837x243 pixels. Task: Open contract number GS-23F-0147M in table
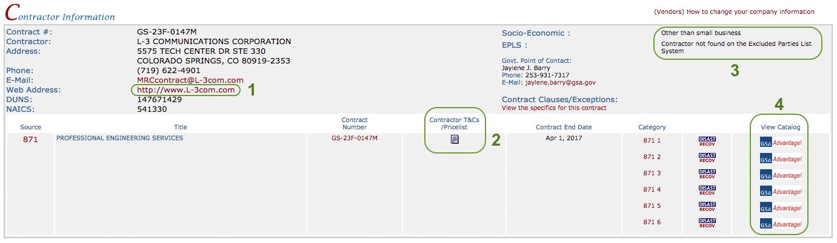pos(355,138)
